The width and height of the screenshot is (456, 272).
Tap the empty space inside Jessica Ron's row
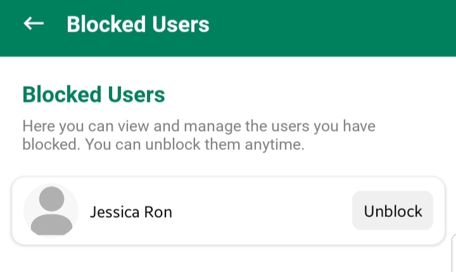point(260,211)
